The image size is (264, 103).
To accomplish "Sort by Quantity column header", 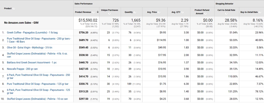I will coord(129,12).
